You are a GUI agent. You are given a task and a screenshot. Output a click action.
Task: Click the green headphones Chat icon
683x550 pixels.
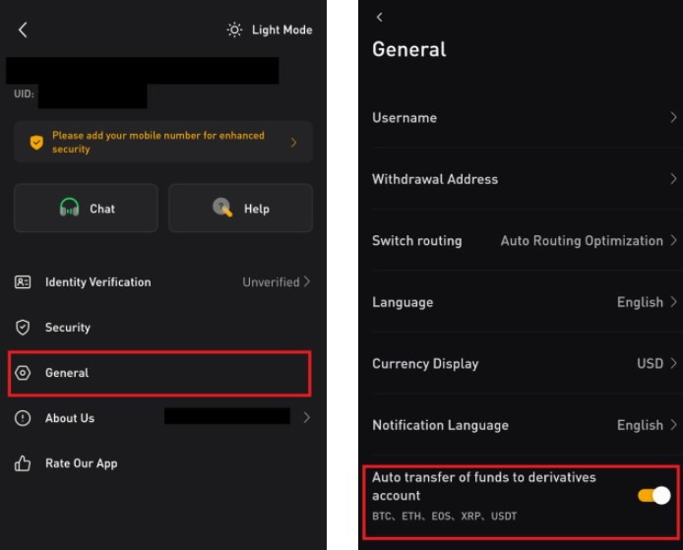pyautogui.click(x=69, y=208)
